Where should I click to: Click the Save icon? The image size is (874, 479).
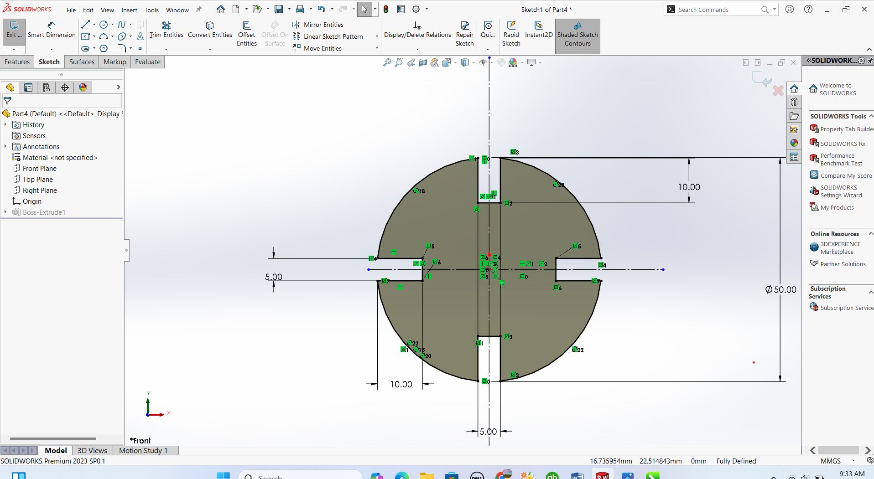(279, 9)
